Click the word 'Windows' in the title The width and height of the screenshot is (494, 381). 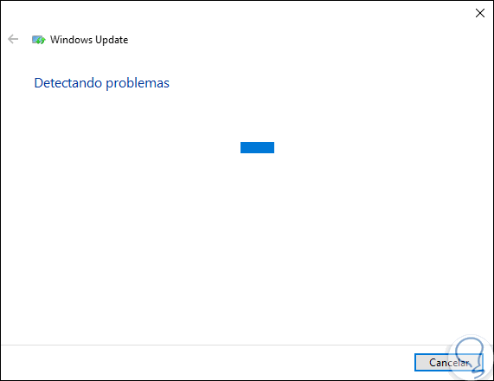tap(71, 40)
